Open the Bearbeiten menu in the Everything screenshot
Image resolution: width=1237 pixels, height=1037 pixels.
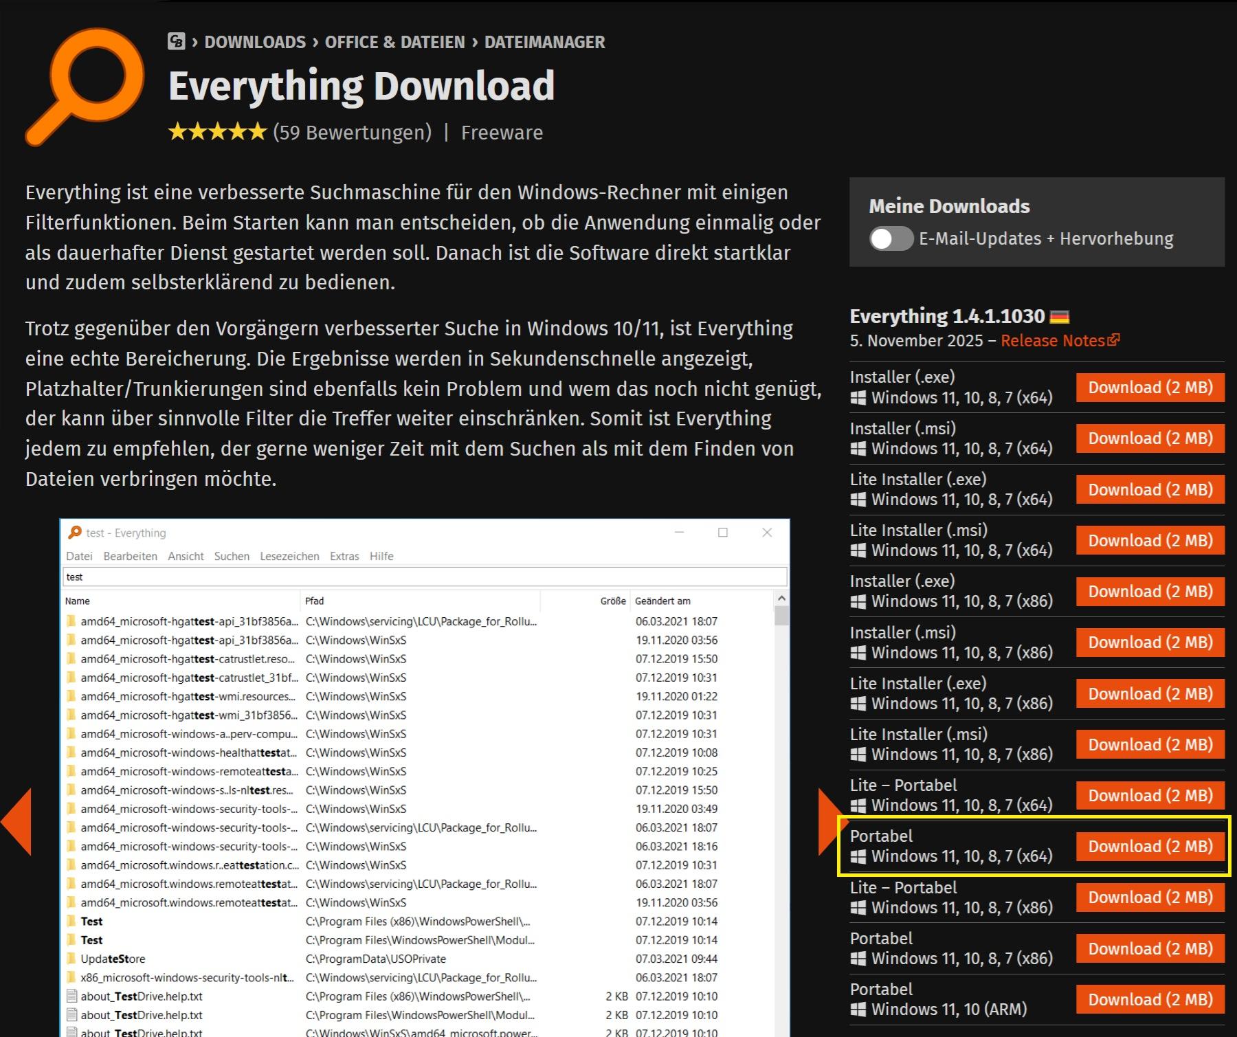(x=131, y=556)
